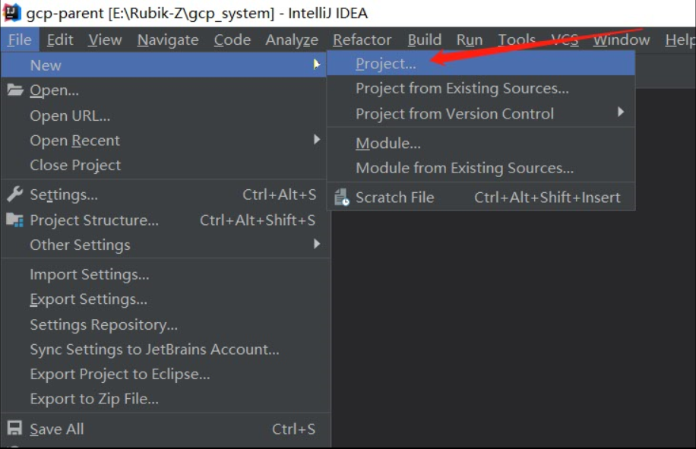
Task: Expand the Open Recent submenu arrow
Action: (x=316, y=140)
